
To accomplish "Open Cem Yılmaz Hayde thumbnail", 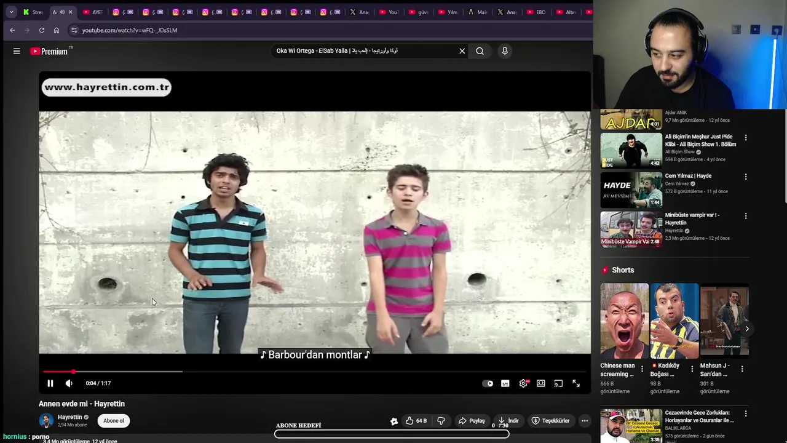I will pos(631,190).
